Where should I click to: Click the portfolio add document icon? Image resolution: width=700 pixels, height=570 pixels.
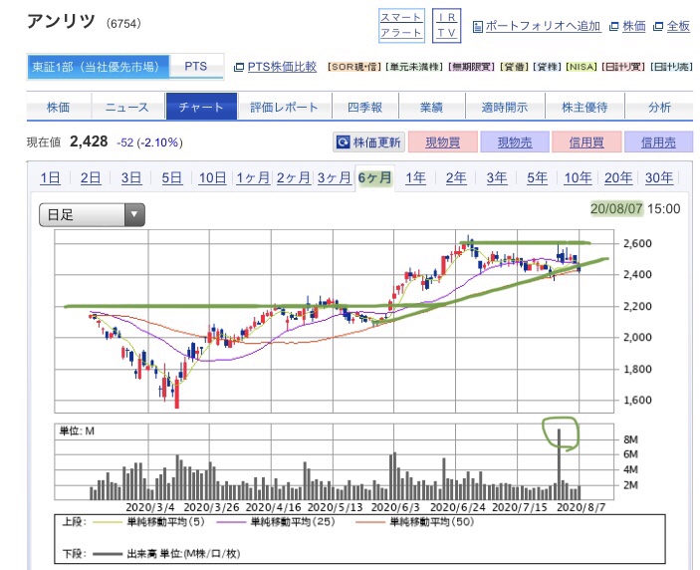pos(478,27)
